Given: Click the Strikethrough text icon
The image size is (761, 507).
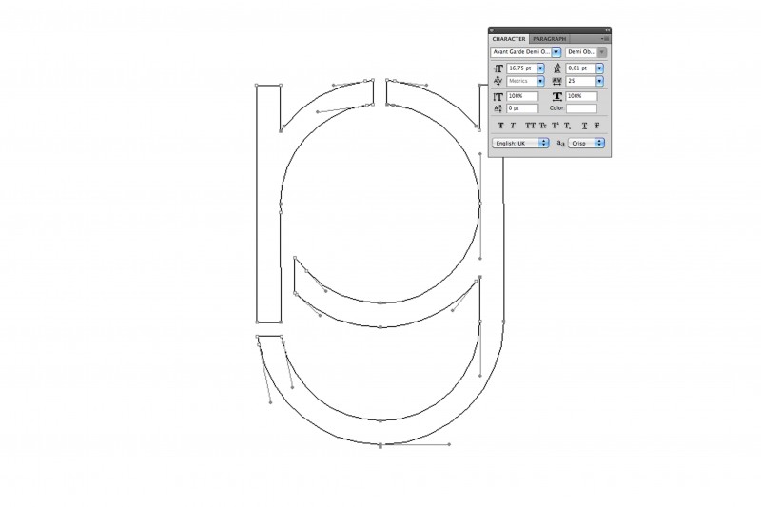Looking at the screenshot, I should (x=596, y=126).
